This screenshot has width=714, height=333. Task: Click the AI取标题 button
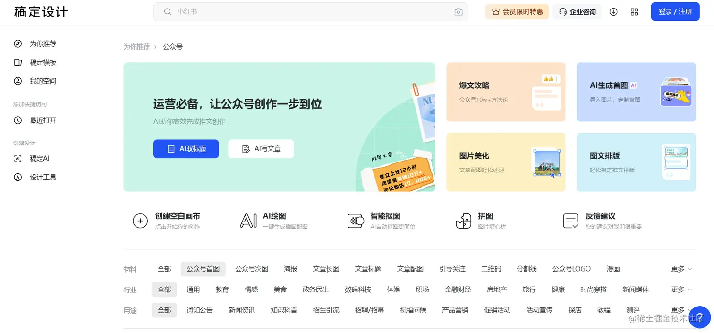pyautogui.click(x=186, y=149)
